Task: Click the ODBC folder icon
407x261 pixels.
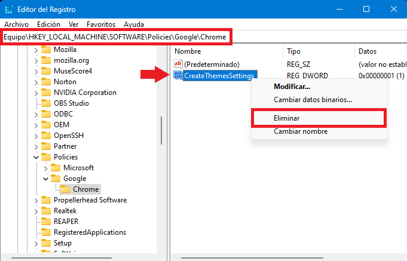Action: coord(46,114)
